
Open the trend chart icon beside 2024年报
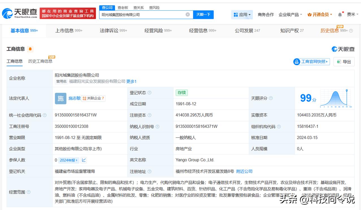click(84, 160)
